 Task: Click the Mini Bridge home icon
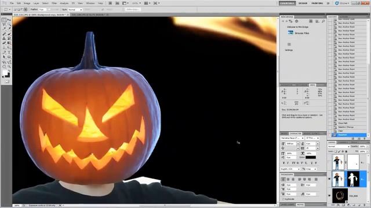click(x=296, y=21)
